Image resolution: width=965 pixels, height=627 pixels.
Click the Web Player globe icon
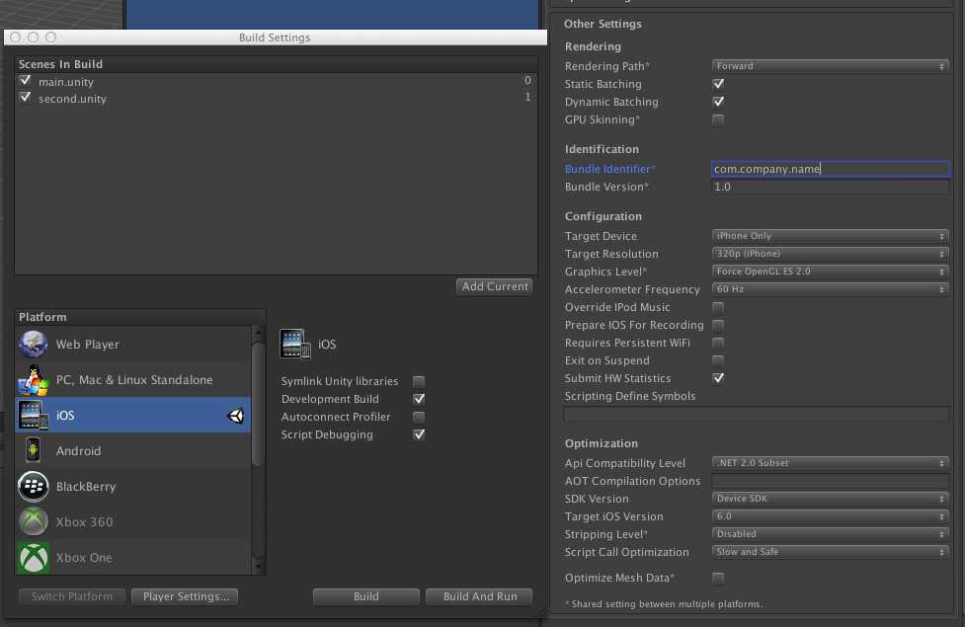pyautogui.click(x=34, y=344)
